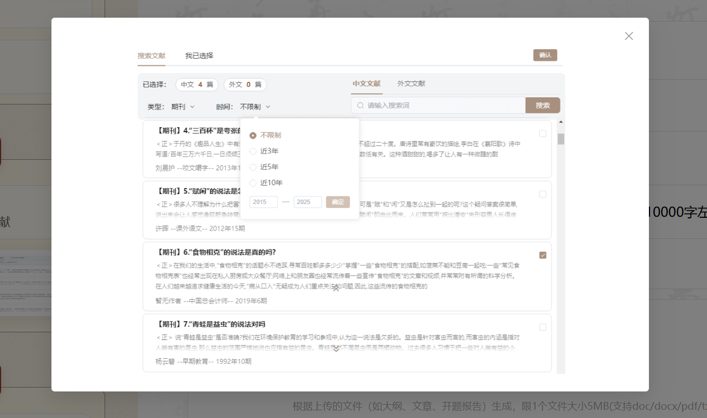Click the source line 刘晨护 --咬文嚼字-- 2013年

click(198, 168)
